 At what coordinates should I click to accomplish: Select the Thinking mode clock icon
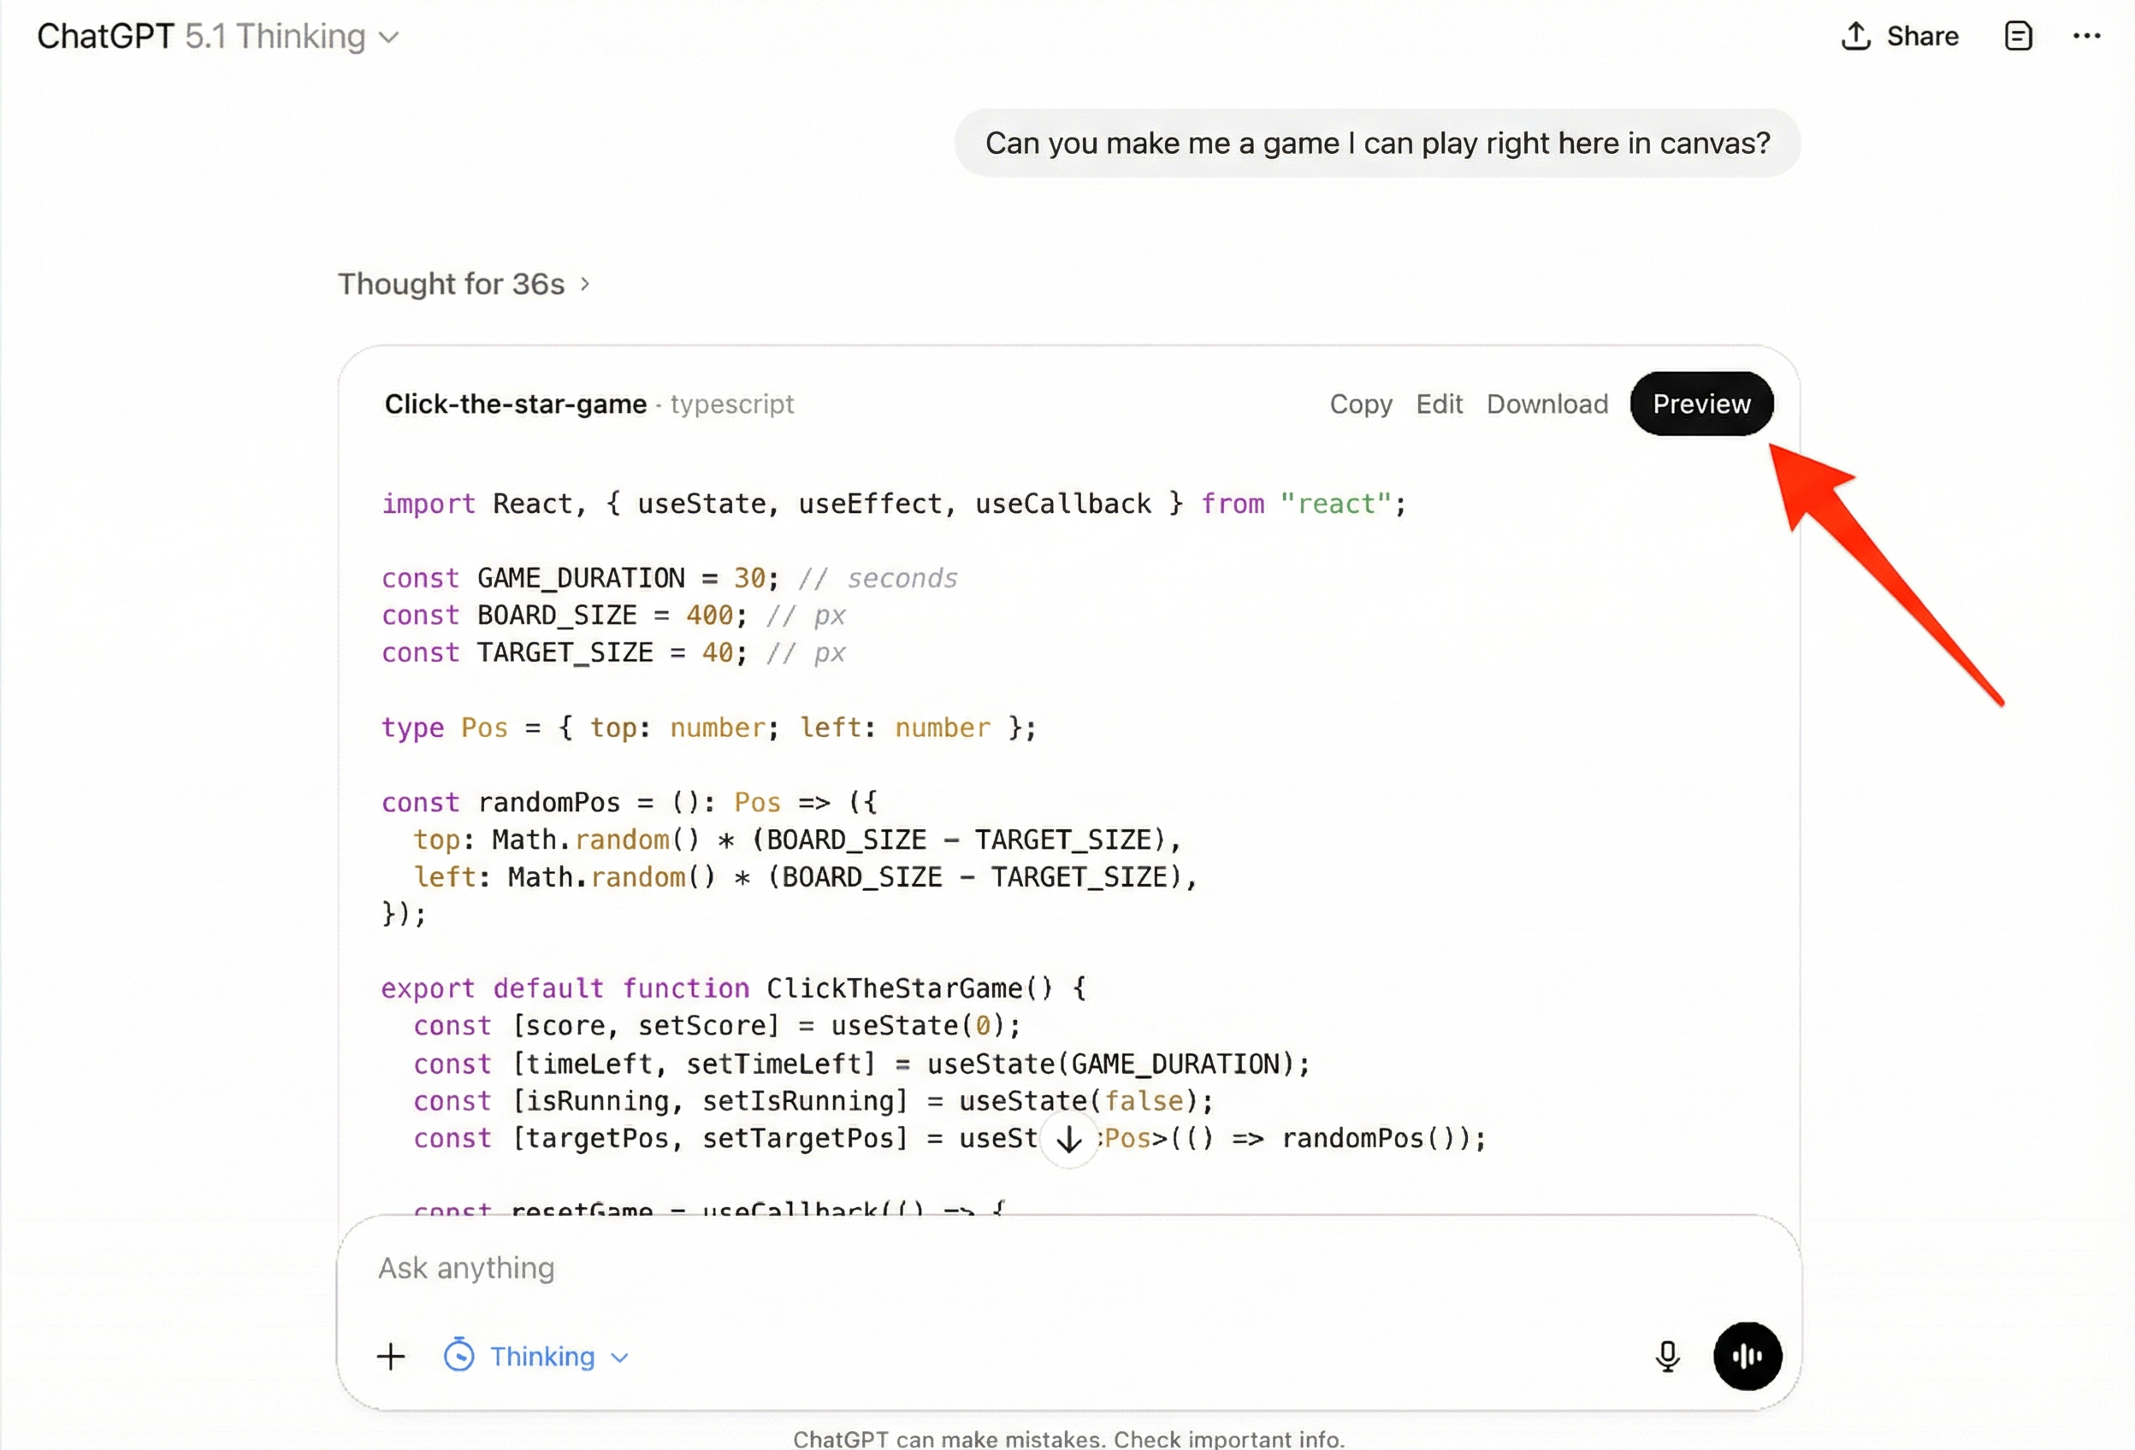461,1356
